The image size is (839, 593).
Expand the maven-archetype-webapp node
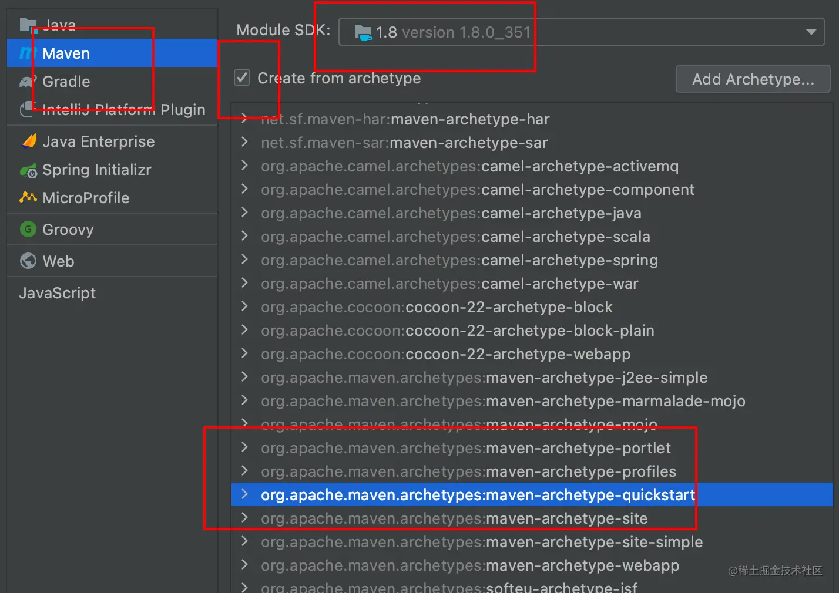point(244,565)
